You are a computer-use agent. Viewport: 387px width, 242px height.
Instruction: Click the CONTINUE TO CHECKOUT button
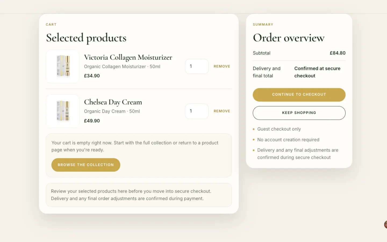coord(299,95)
